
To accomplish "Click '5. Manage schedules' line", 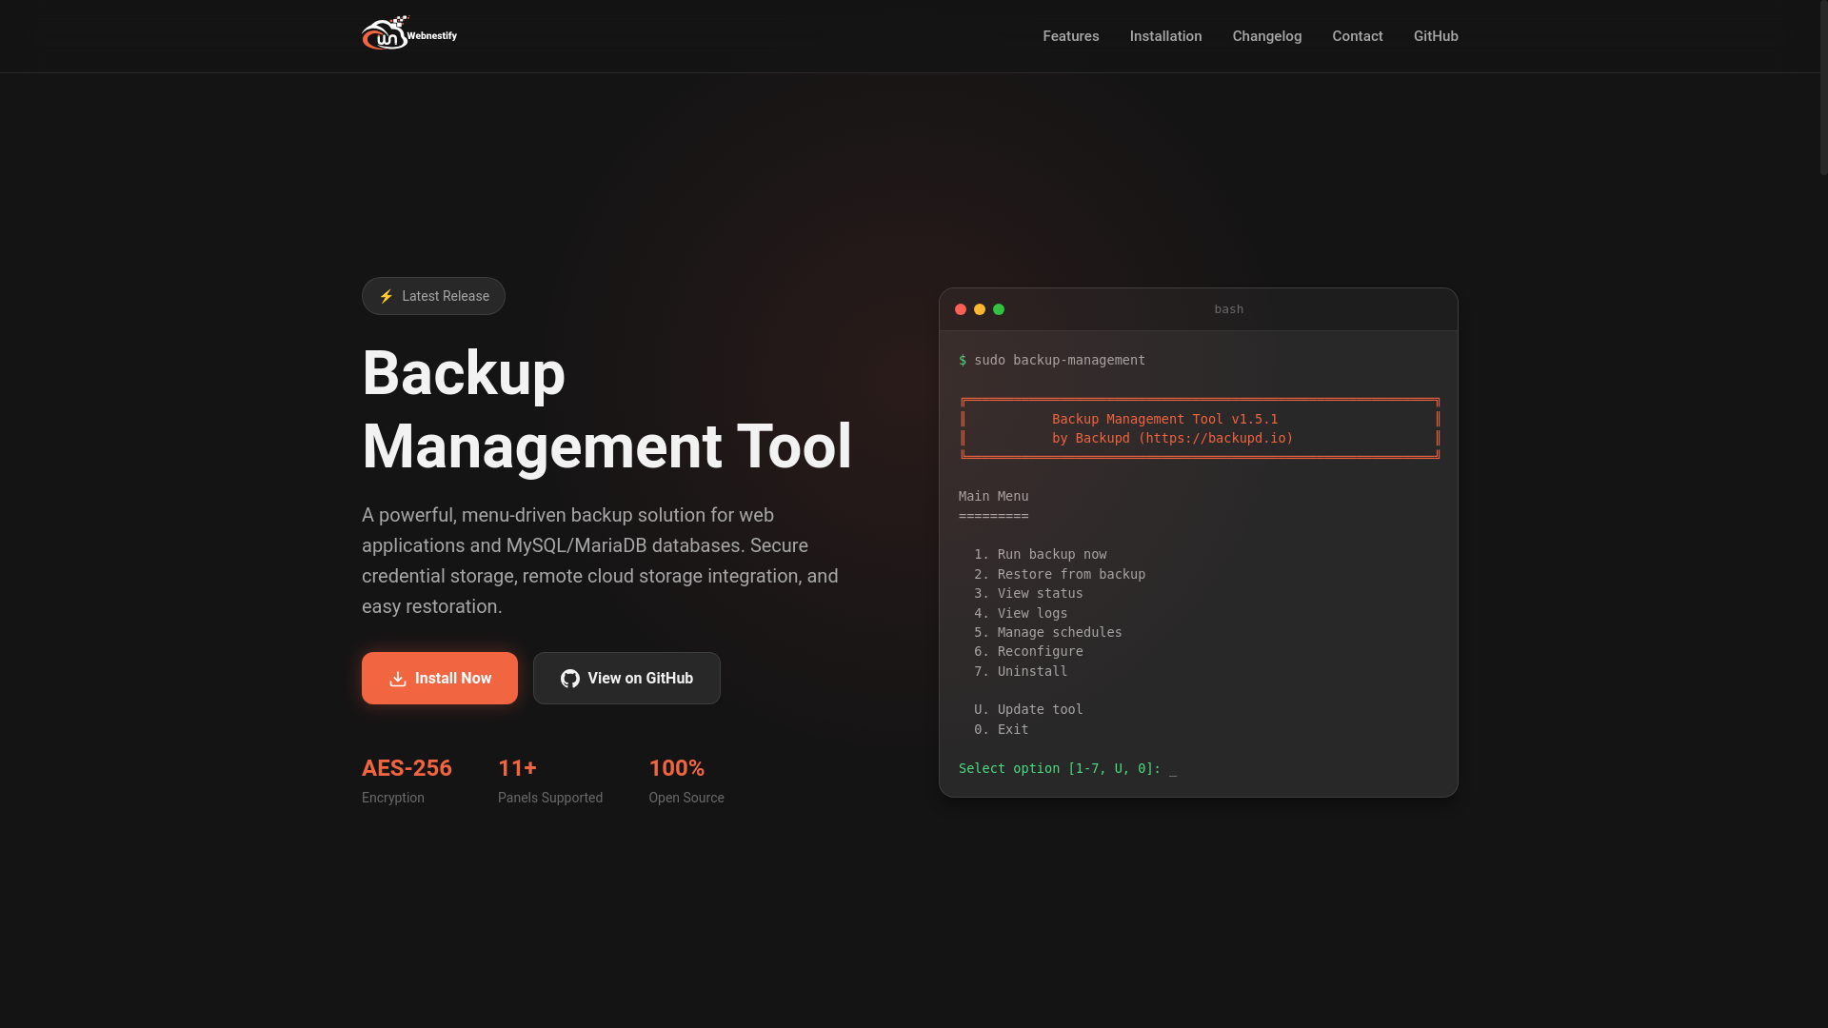I will pos(1048,632).
